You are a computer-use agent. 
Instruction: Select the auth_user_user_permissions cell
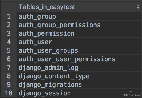tap(79, 59)
